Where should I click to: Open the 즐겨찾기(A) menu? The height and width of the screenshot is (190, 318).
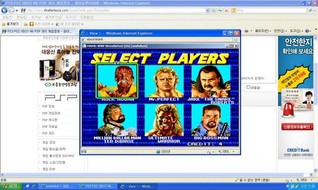pyautogui.click(x=54, y=17)
